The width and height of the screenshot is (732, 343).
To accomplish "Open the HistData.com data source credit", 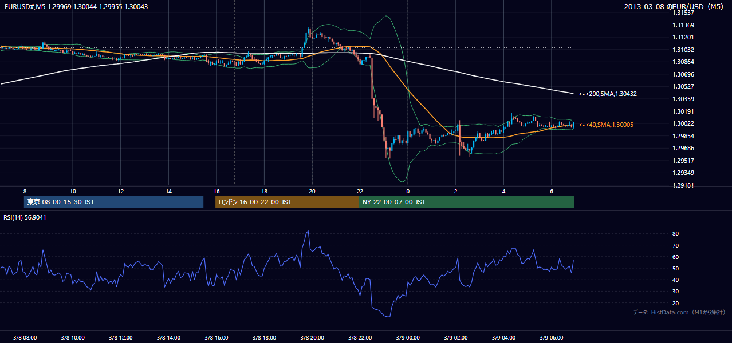I will pyautogui.click(x=679, y=312).
